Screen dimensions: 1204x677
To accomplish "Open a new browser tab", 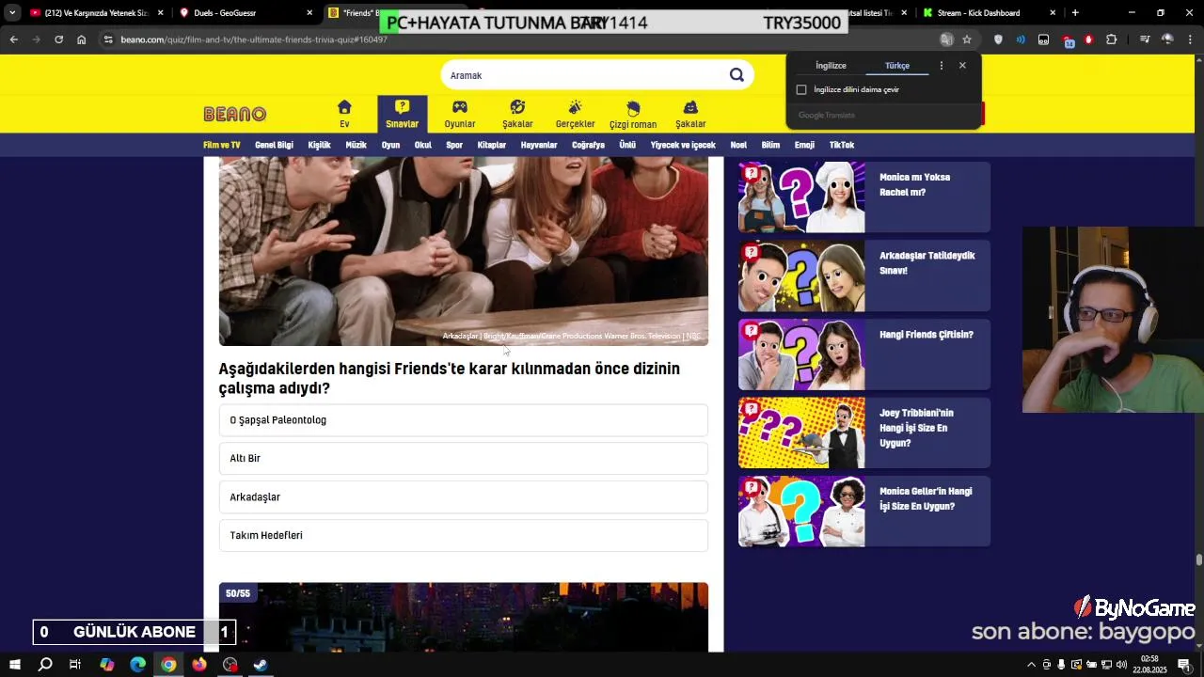I will (x=1075, y=13).
